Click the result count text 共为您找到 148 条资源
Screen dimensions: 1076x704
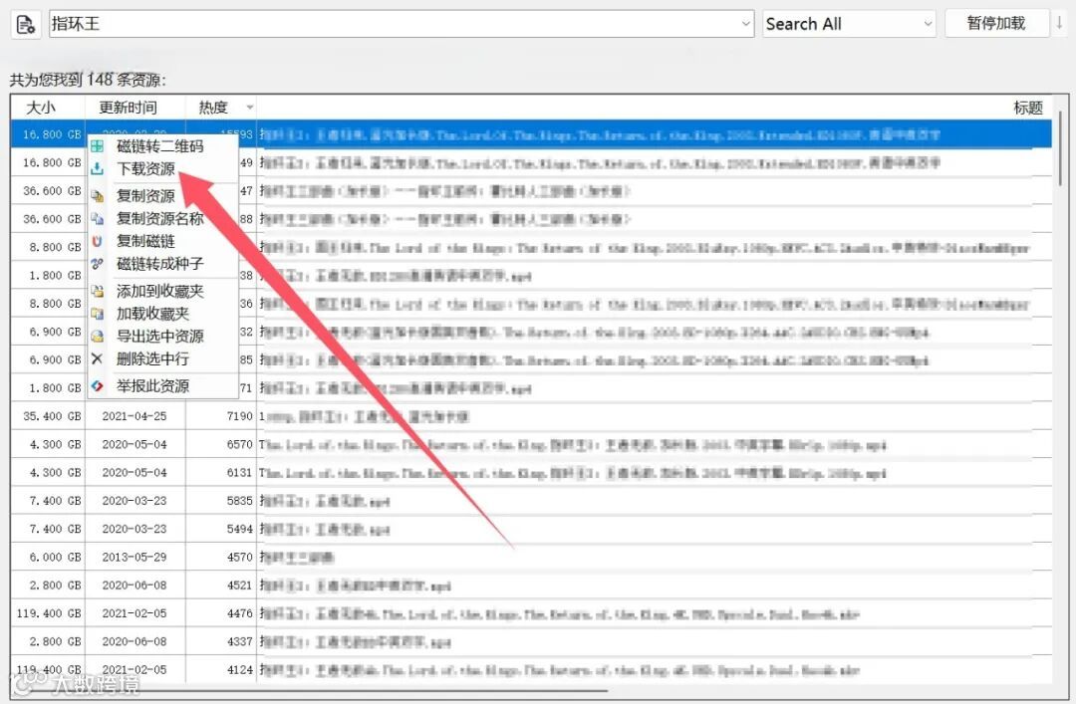point(88,81)
